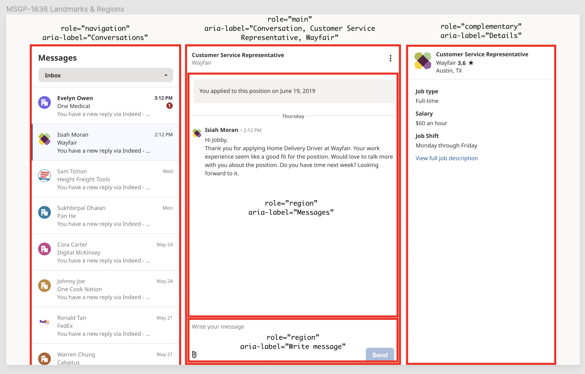Click the Wayfair avatar beside Isiah Moran's message
This screenshot has width=585, height=374.
(197, 133)
